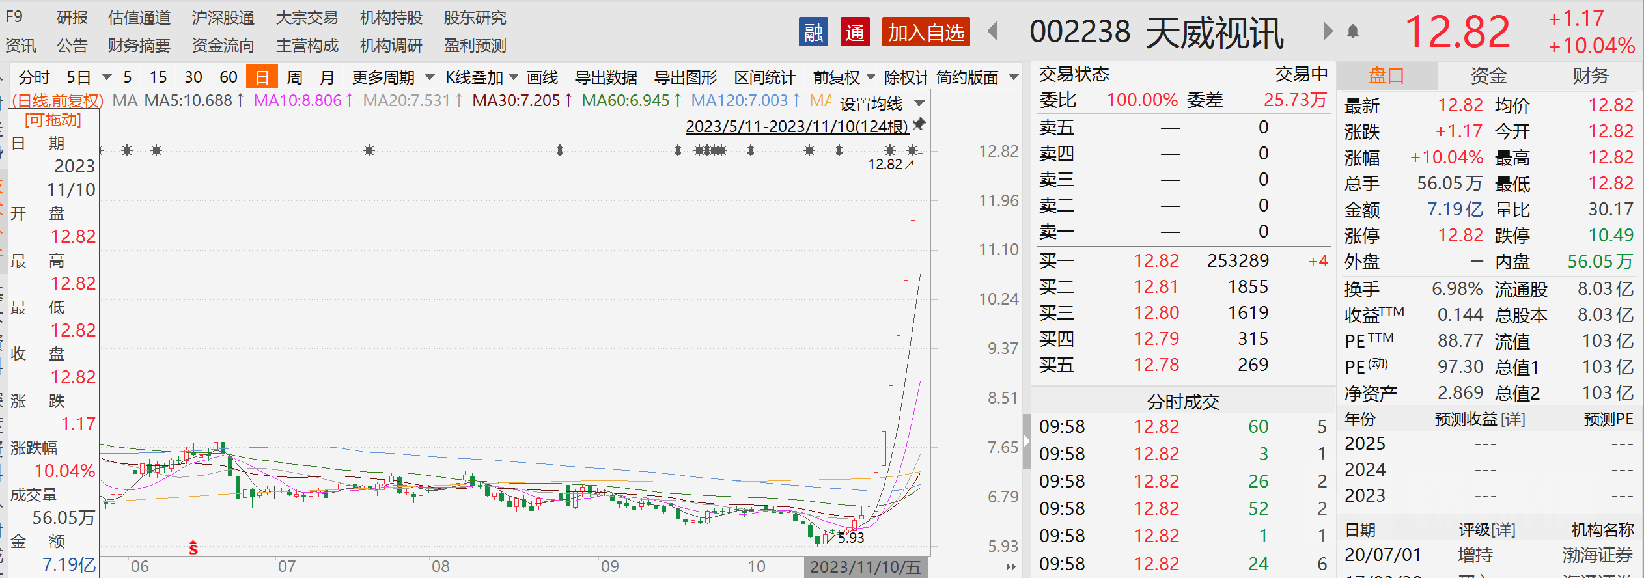Open the 财务摘要 menu item

click(x=139, y=46)
